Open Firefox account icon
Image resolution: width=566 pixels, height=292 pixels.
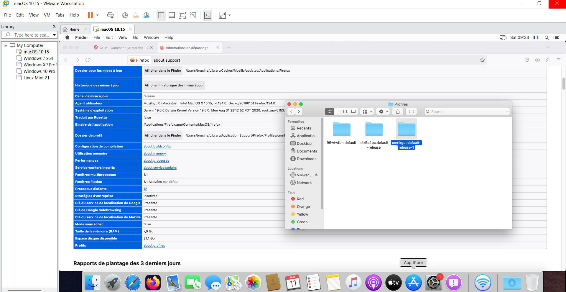click(x=537, y=60)
